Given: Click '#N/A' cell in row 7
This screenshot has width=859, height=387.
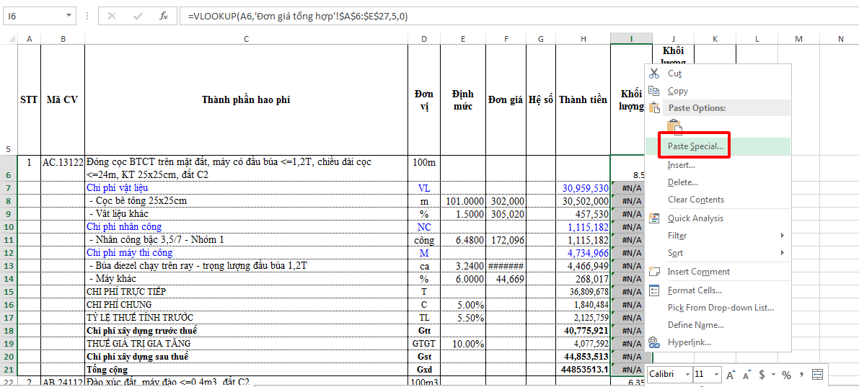Looking at the screenshot, I should (x=628, y=188).
